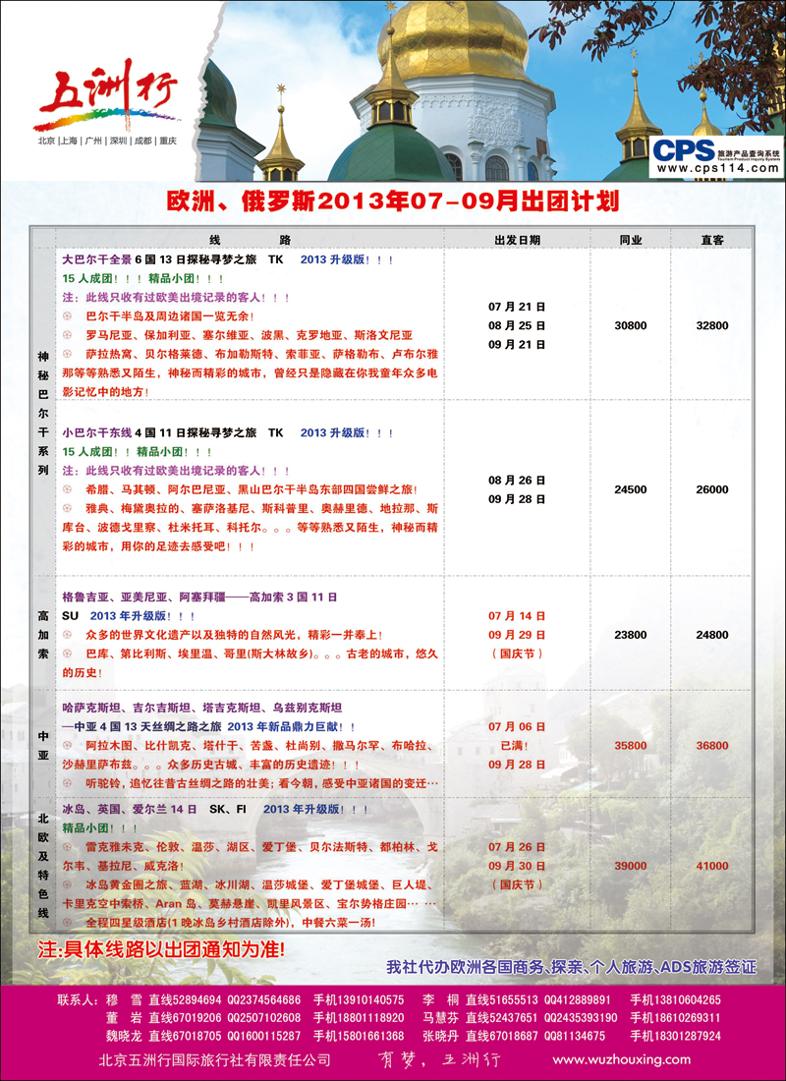Viewport: 786px width, 1081px height.
Task: Click route title 大巴尔干全景6国13日探秘寻梦之旅
Action: pos(159,259)
